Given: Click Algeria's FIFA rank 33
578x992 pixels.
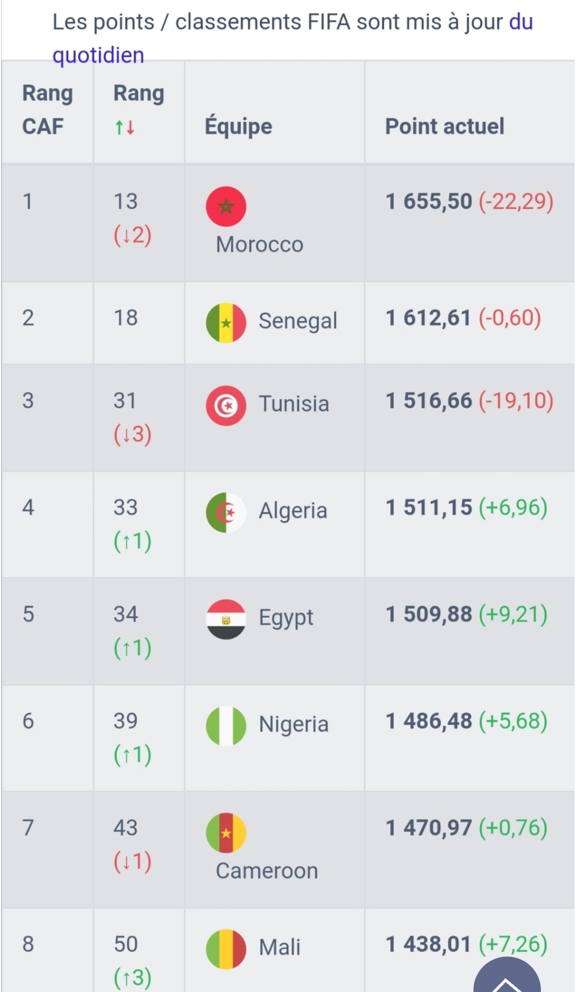Looking at the screenshot, I should tap(125, 508).
